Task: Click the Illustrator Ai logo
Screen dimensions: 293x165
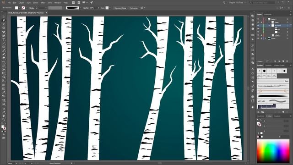Action: click(x=3, y=3)
